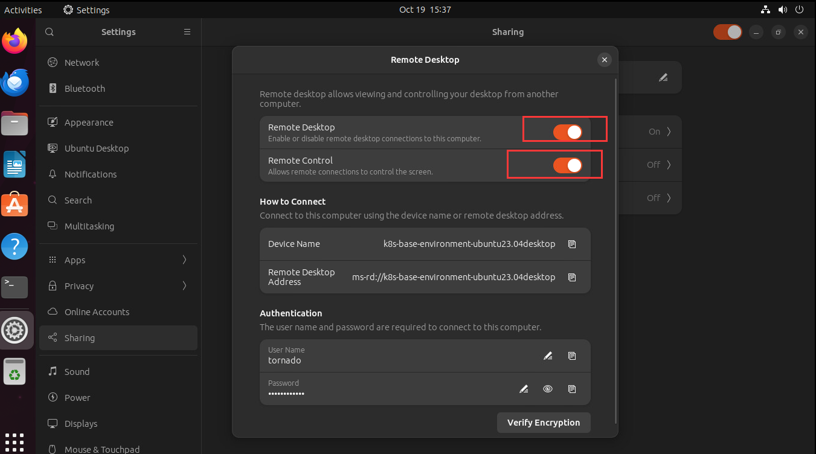Click the volume icon in top bar
The height and width of the screenshot is (454, 816).
click(x=783, y=10)
